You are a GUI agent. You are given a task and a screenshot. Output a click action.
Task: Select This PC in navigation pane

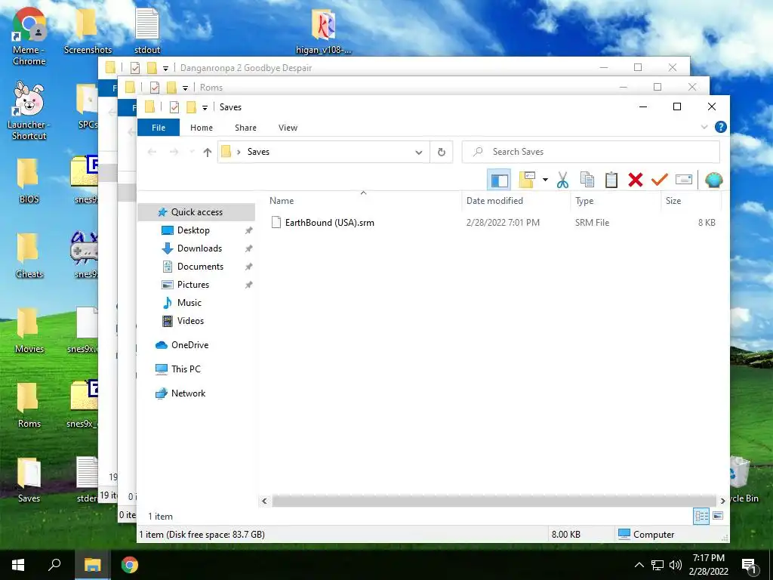(186, 369)
